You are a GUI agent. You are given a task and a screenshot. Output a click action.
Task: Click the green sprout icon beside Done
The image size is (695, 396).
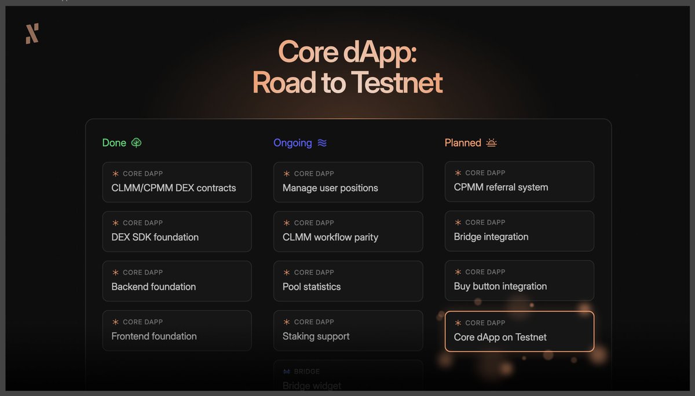137,142
